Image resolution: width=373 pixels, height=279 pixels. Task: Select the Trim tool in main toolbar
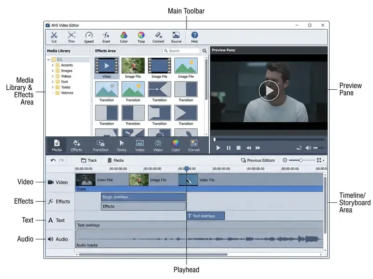(x=71, y=37)
